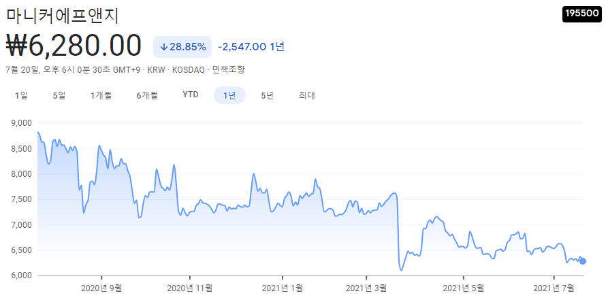The width and height of the screenshot is (608, 302).
Task: Click the 8,000 y-axis label
Action: tap(22, 174)
